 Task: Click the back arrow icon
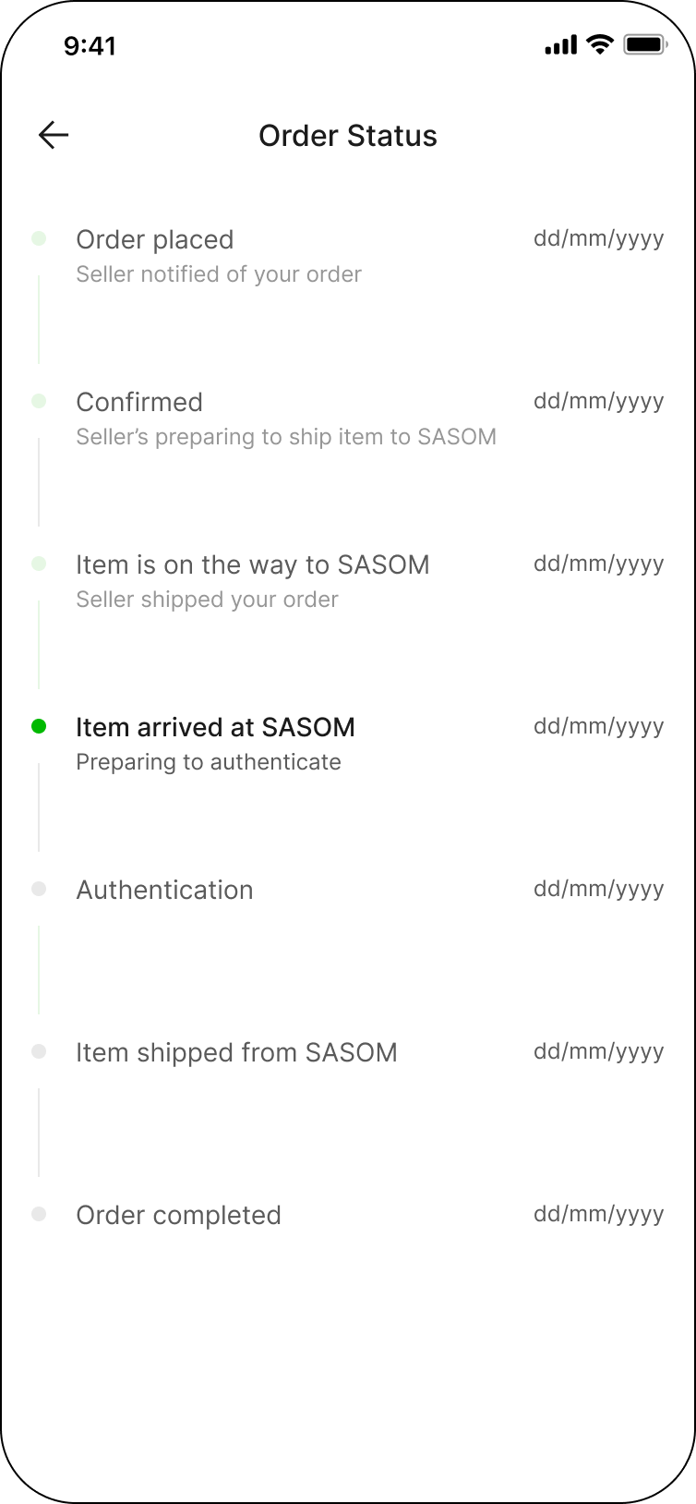(53, 135)
